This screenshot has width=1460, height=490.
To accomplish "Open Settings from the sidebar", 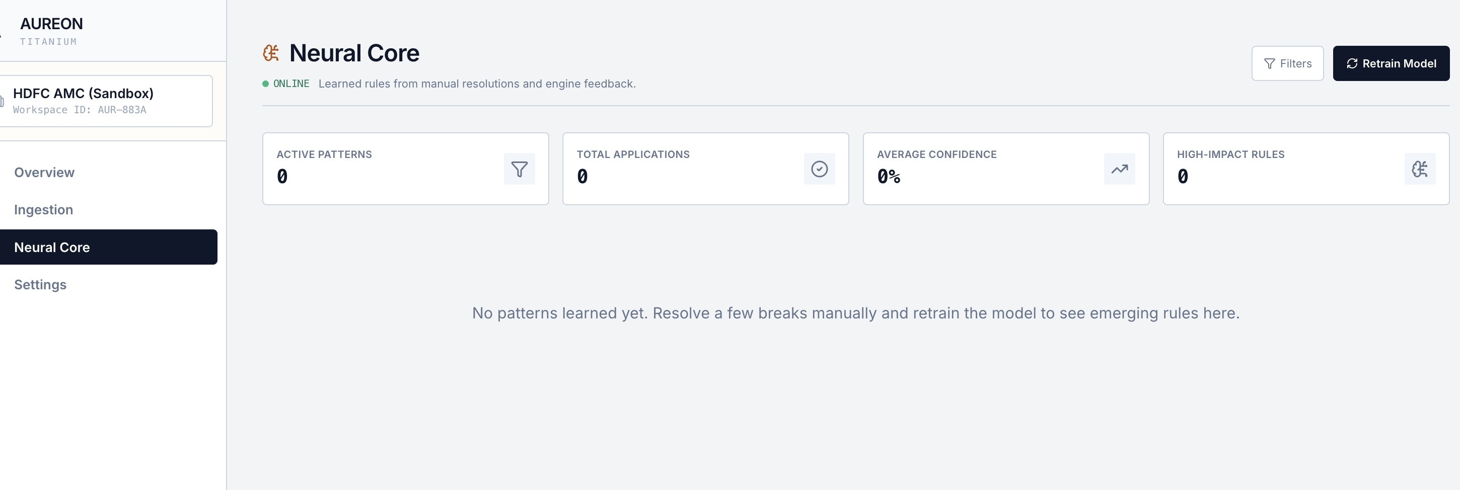I will 40,284.
